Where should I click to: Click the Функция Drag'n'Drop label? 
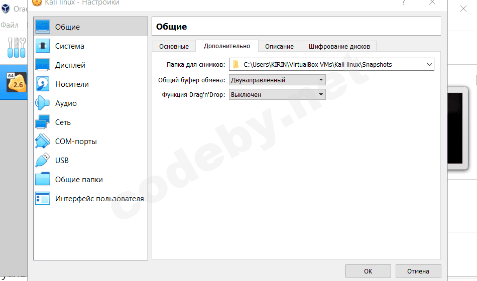193,94
